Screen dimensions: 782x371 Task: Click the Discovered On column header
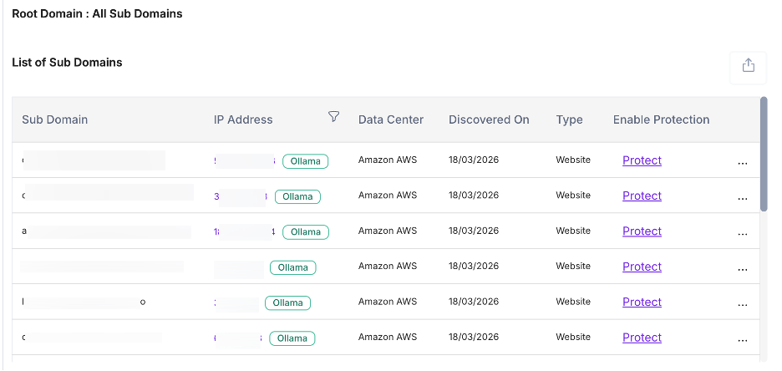(489, 119)
